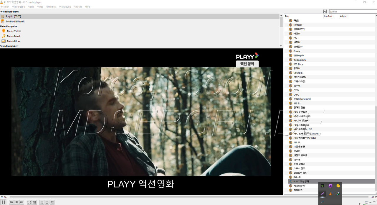Select CGTN channel entry
This screenshot has width=377, height=205.
point(296,90)
